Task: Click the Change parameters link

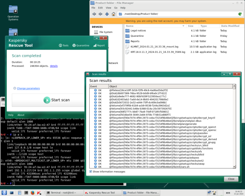Action: pyautogui.click(x=28, y=88)
